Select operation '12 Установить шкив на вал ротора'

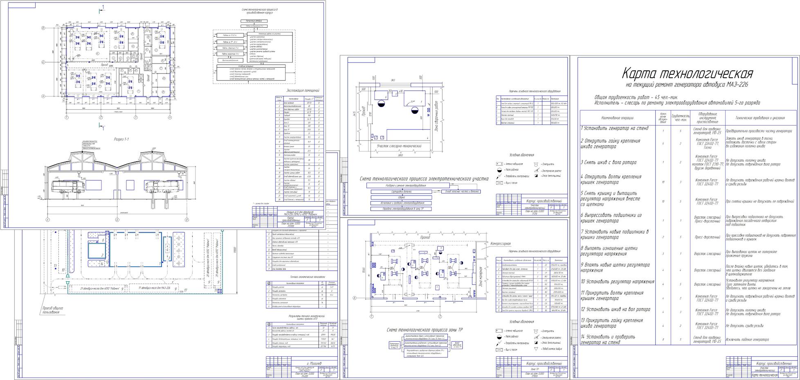coord(615,309)
